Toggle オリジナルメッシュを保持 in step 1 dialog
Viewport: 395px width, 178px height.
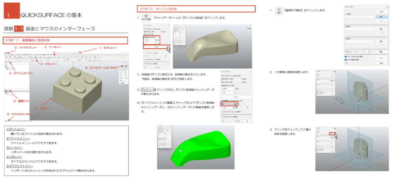coord(144,63)
